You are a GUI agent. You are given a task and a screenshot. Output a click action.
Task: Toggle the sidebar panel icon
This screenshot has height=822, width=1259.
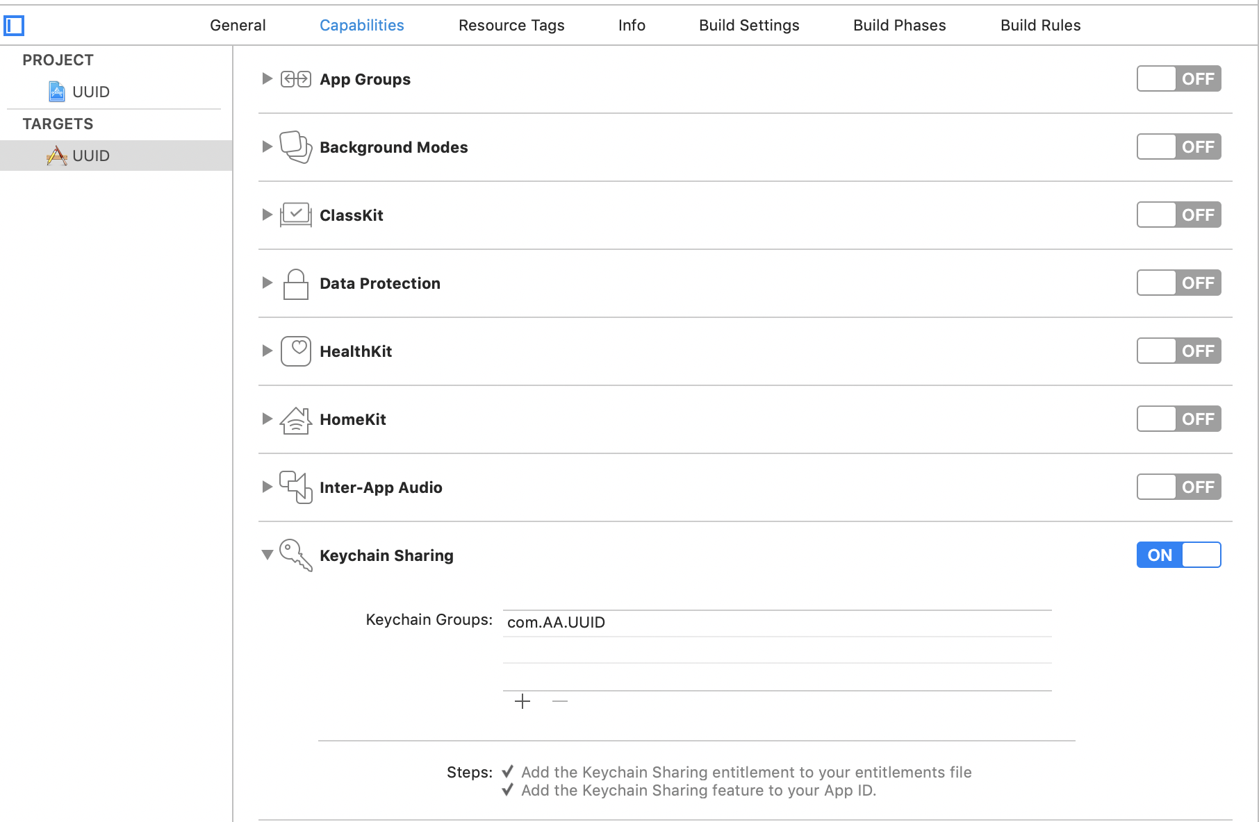14,26
